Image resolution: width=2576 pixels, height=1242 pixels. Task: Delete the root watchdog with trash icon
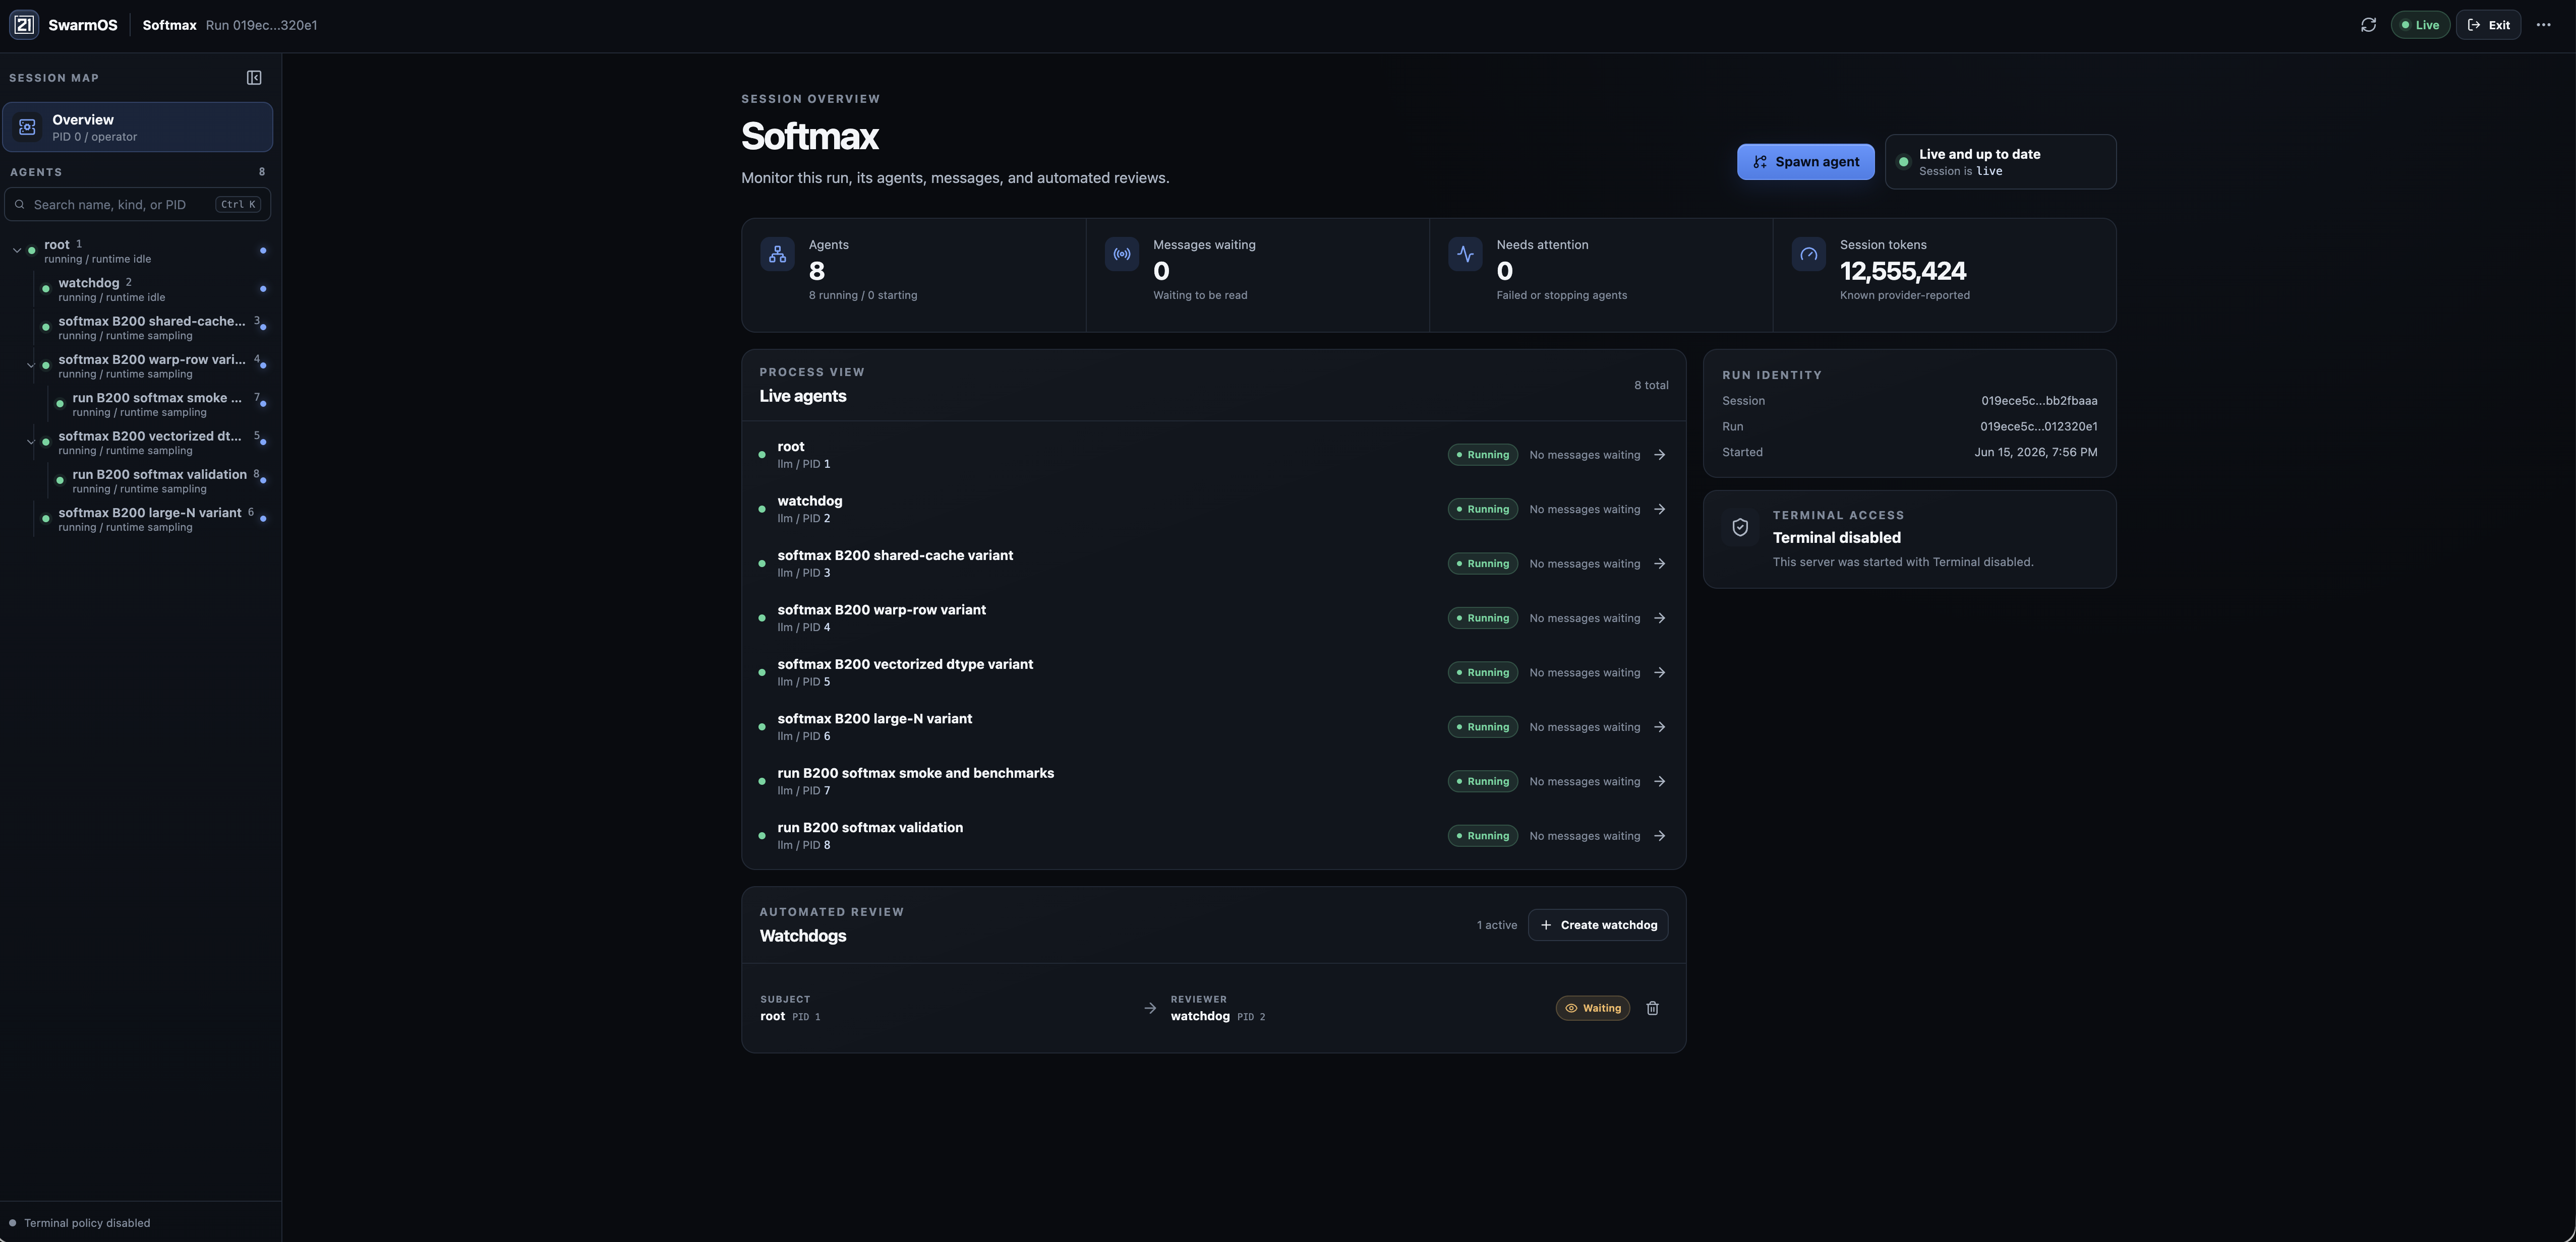1652,1008
